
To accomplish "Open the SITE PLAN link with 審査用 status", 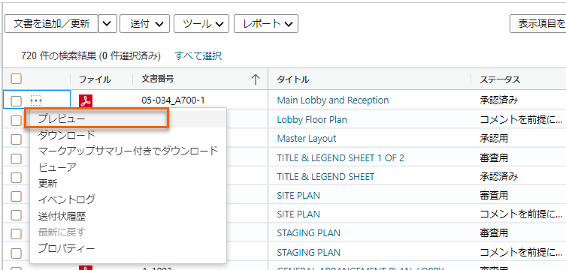I will point(298,196).
